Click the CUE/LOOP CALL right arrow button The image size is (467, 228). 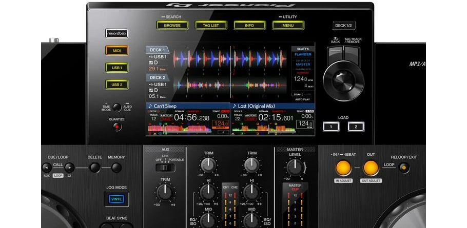click(69, 168)
